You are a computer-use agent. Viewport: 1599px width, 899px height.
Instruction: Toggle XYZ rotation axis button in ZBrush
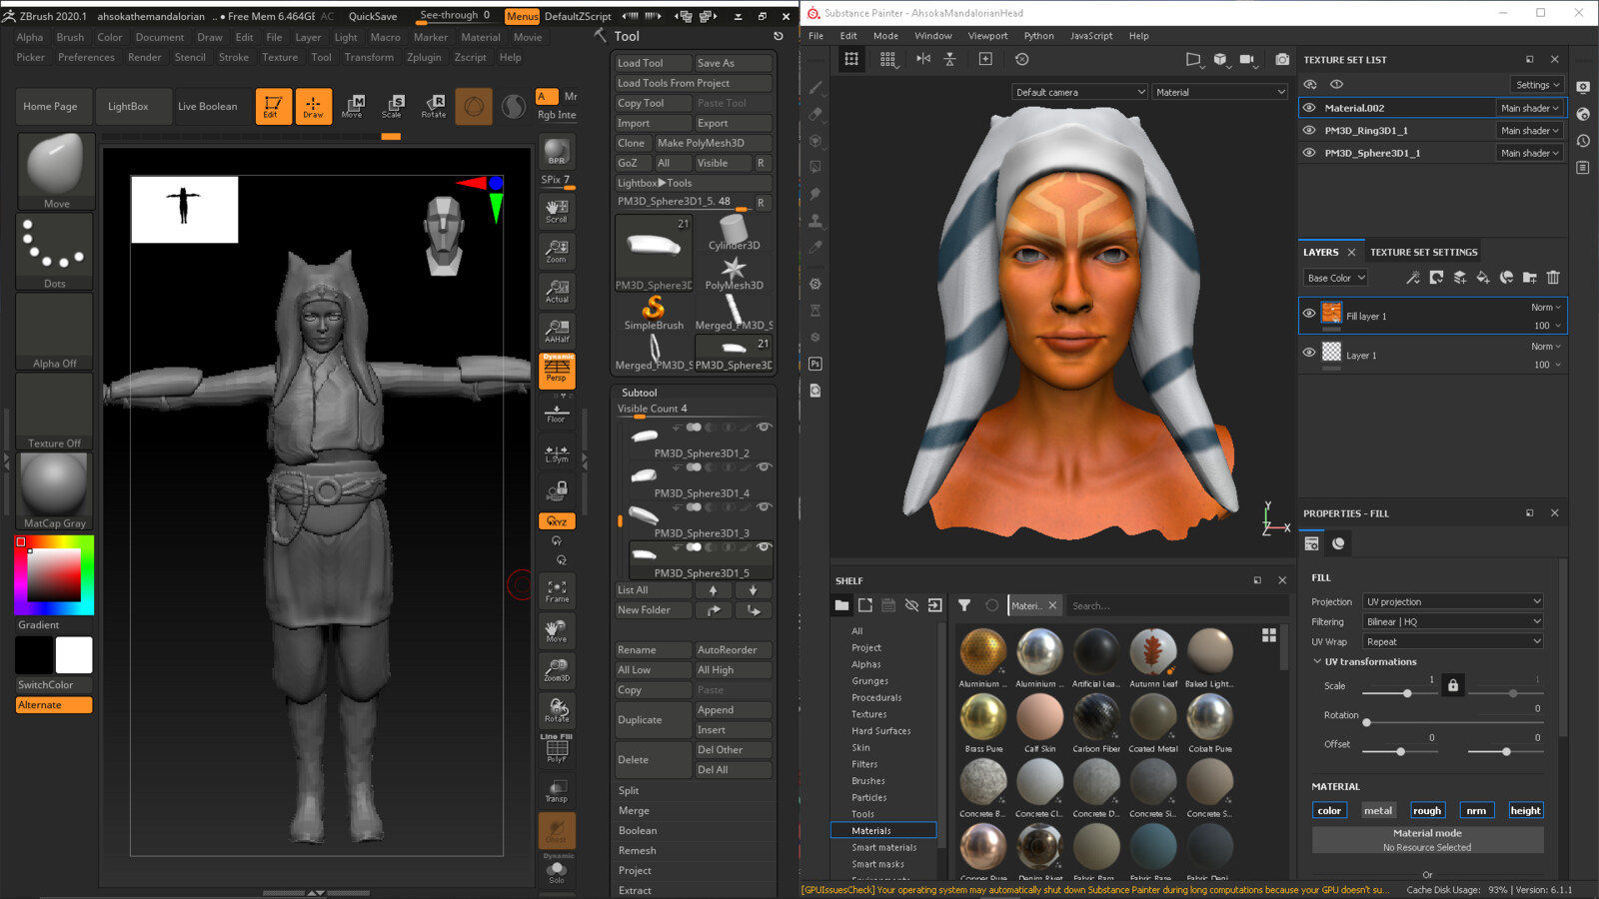[557, 521]
